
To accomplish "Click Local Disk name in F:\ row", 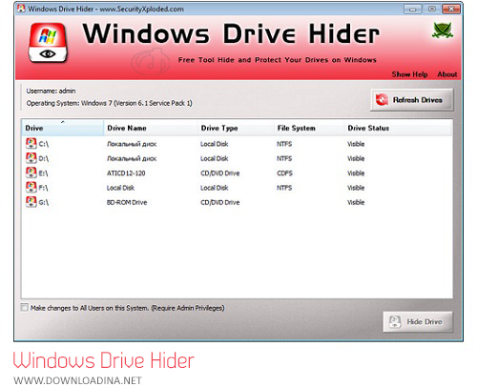I will point(120,188).
